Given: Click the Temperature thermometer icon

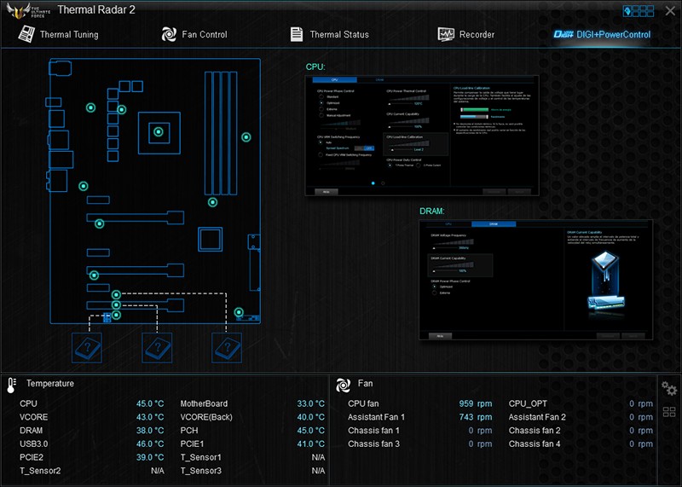Looking at the screenshot, I should 12,385.
